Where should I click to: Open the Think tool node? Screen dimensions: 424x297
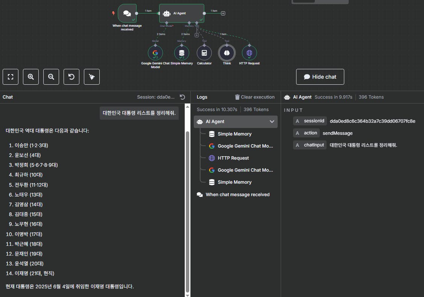[x=227, y=53]
